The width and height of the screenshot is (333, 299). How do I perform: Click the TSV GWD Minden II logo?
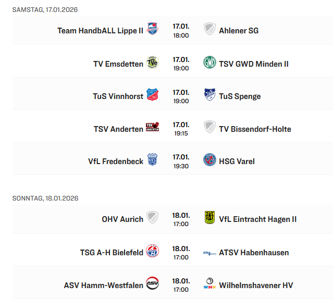tap(209, 63)
